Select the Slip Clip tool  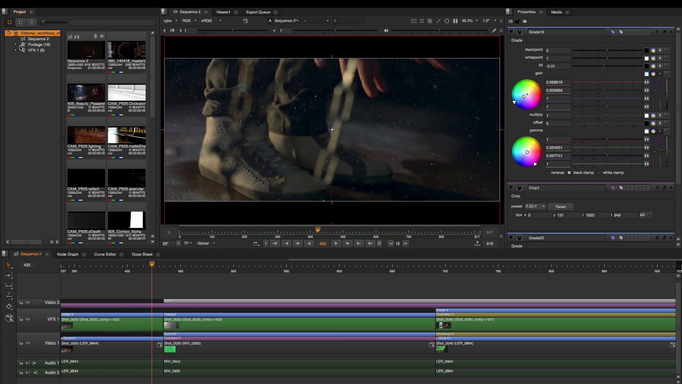9,286
